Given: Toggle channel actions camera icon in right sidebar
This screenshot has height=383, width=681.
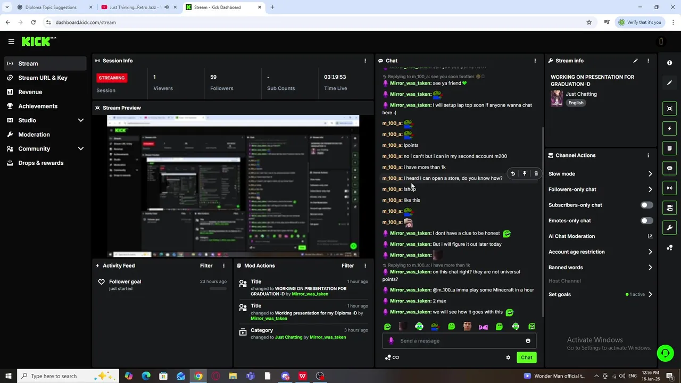Looking at the screenshot, I should click(669, 207).
